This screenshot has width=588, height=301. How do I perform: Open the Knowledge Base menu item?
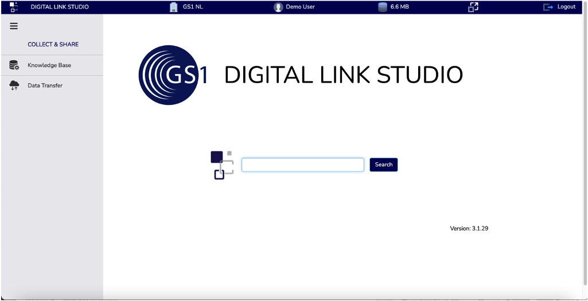coord(49,65)
